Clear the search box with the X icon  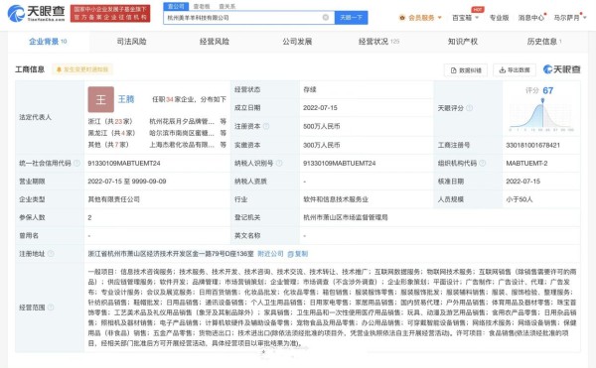pos(326,18)
